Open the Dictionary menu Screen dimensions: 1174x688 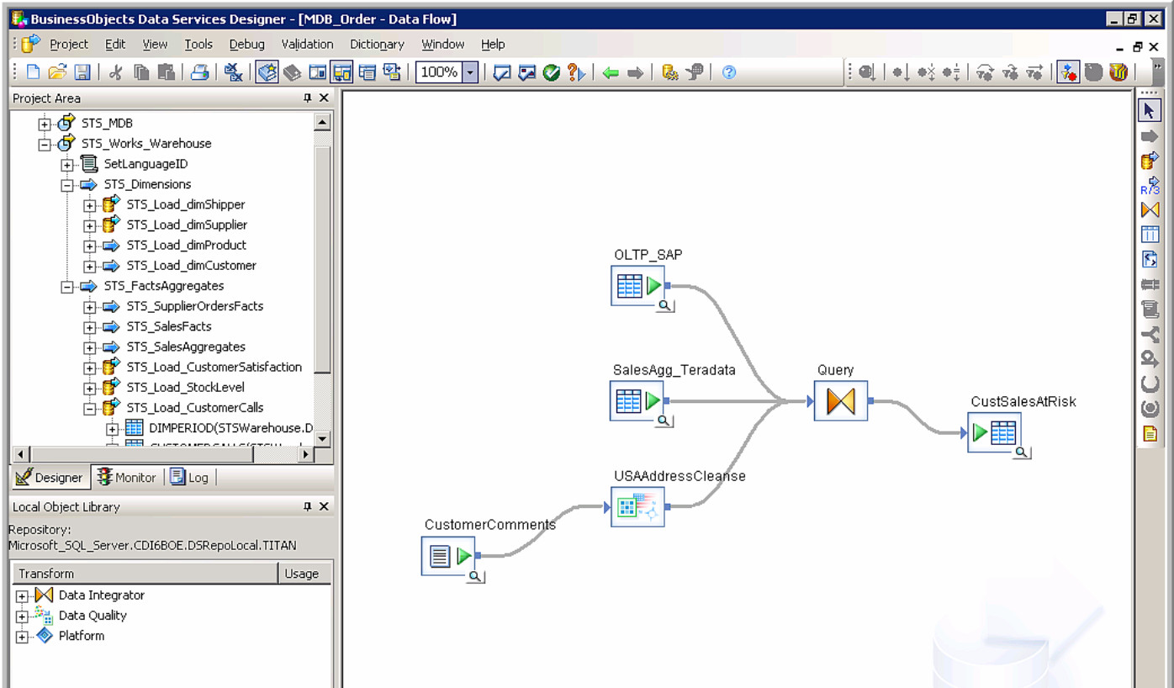[x=377, y=44]
